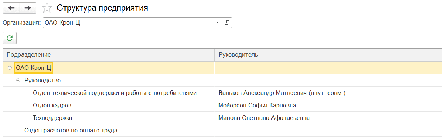Open the organization record via the open-form icon
This screenshot has width=442, height=139.
tap(227, 22)
